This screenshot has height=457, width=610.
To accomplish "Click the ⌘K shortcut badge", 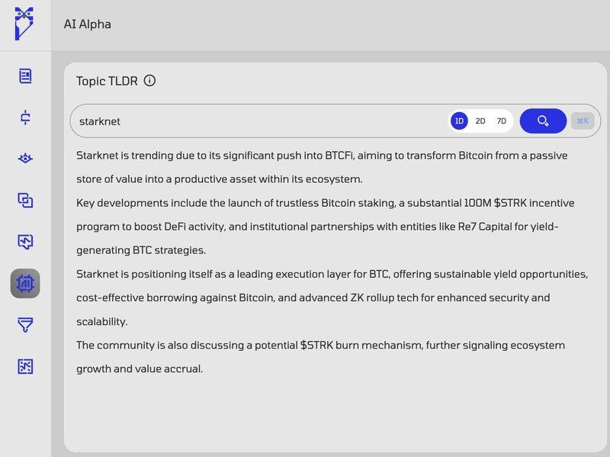I will pos(583,121).
